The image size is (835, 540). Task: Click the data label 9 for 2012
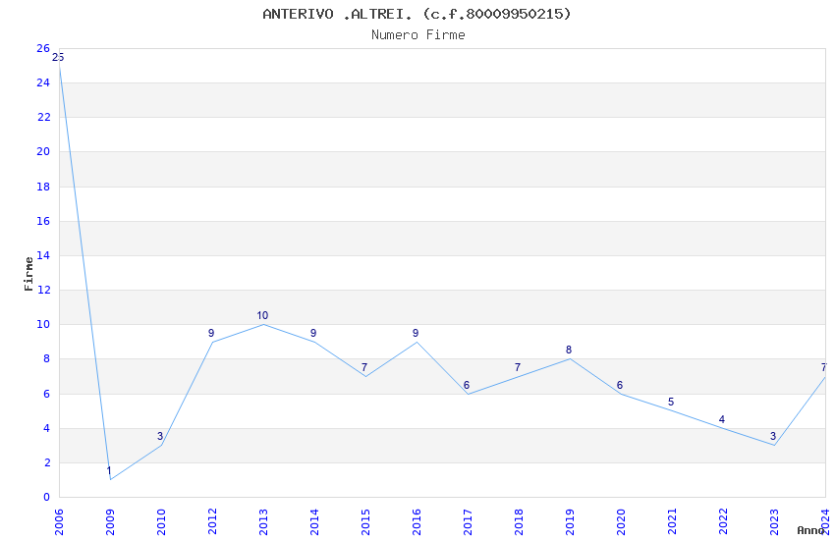211,333
